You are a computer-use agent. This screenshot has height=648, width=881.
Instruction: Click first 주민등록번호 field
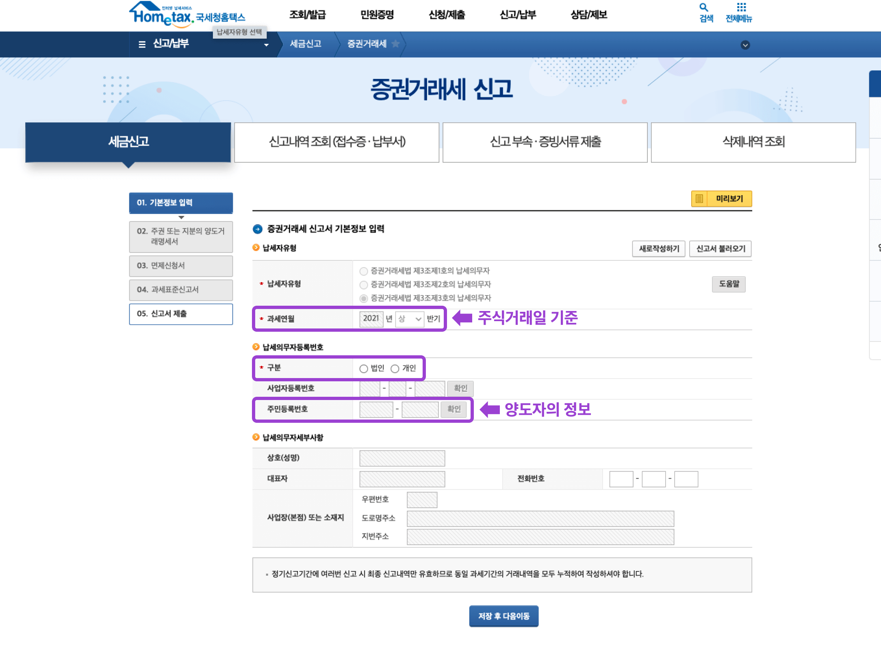tap(376, 410)
